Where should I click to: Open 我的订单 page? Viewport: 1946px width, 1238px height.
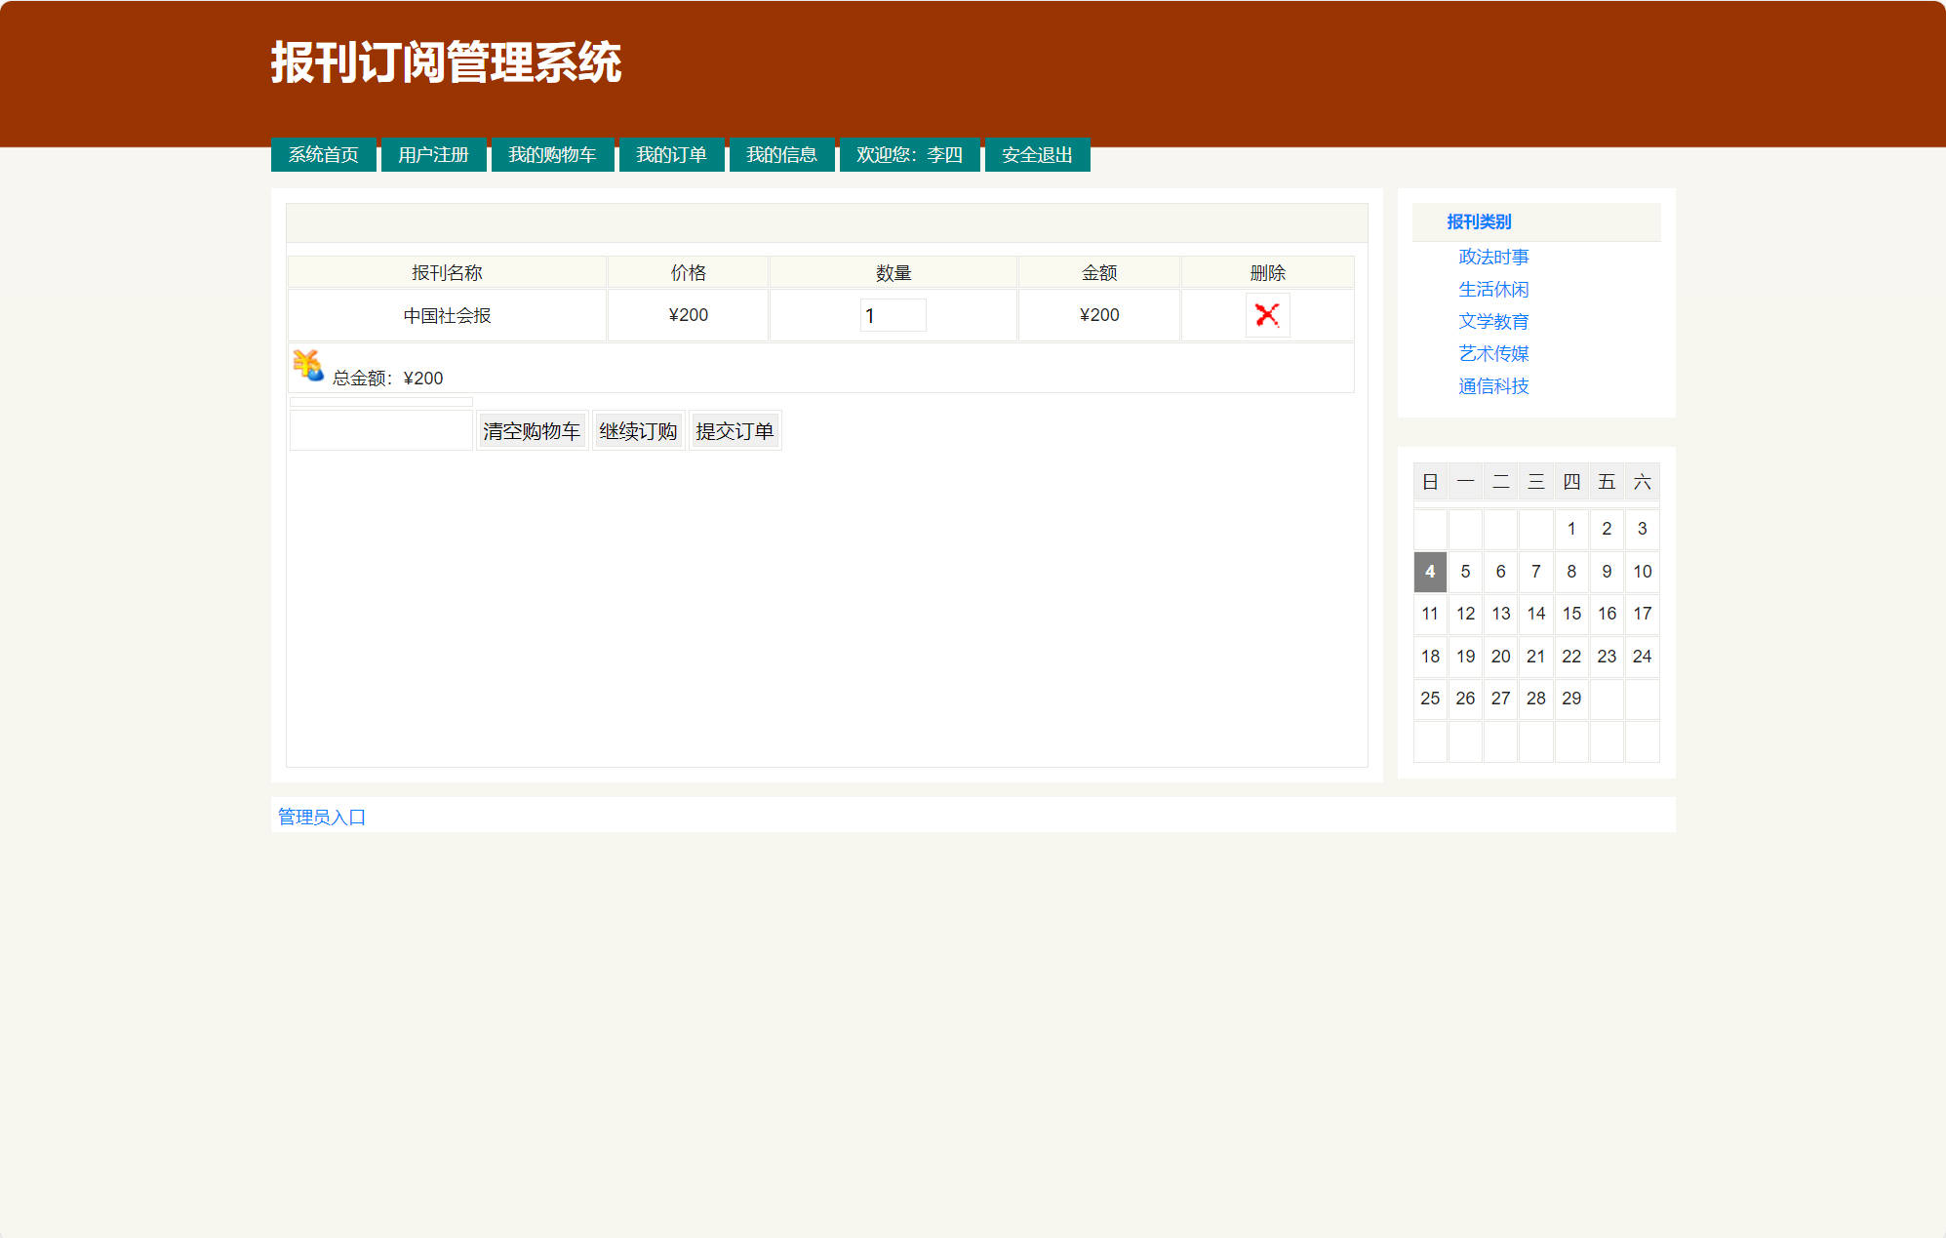[x=671, y=154]
